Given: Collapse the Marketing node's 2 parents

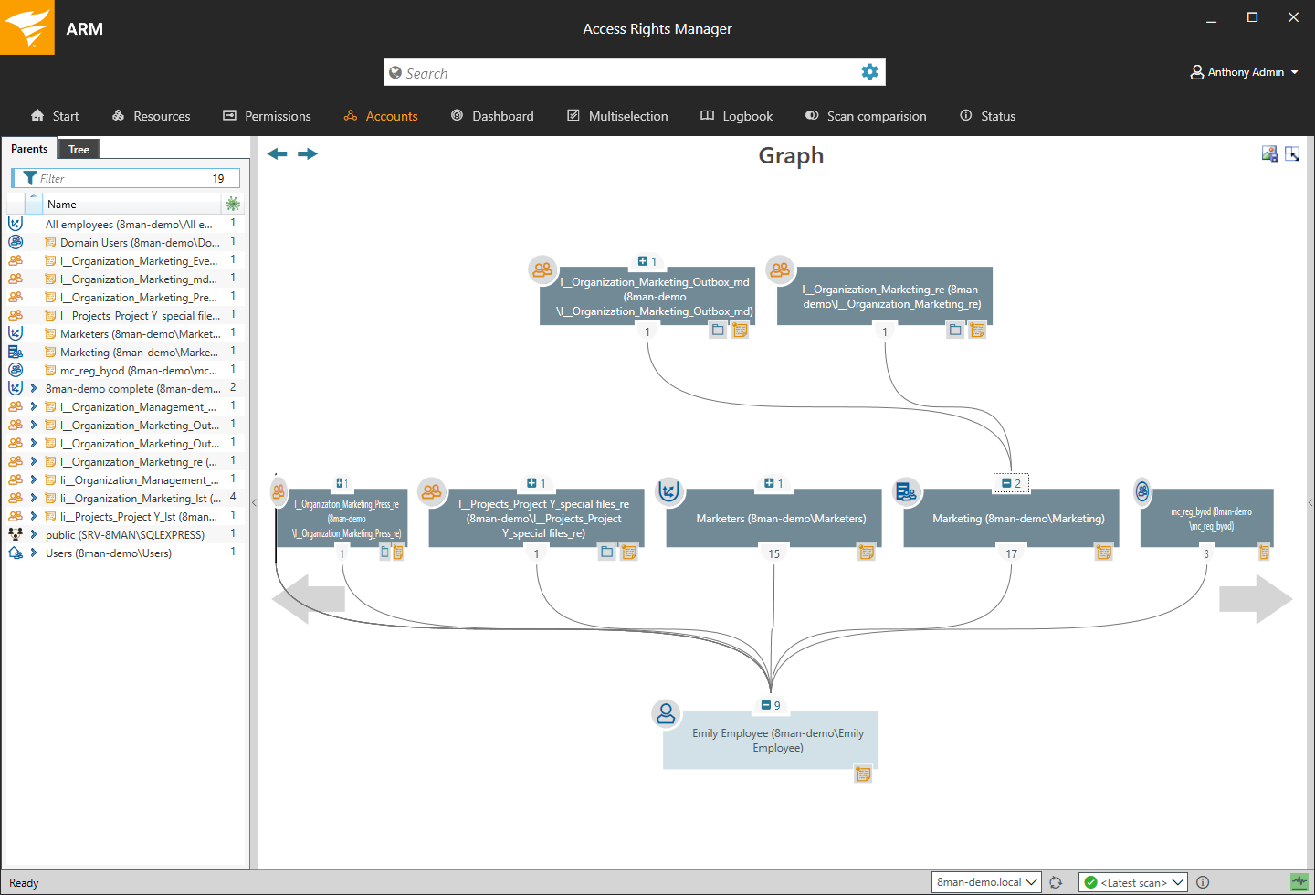Looking at the screenshot, I should coord(1006,483).
